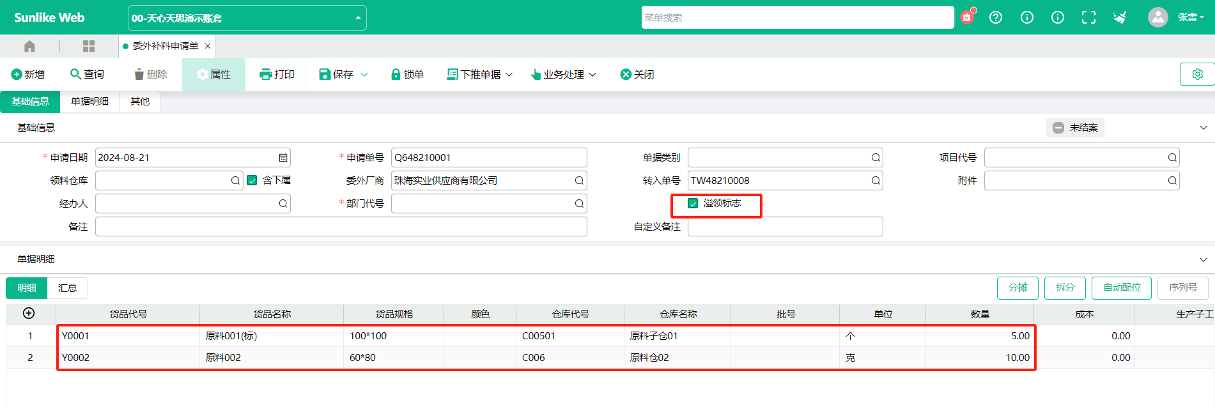Open the grid apps menu icon

(89, 46)
